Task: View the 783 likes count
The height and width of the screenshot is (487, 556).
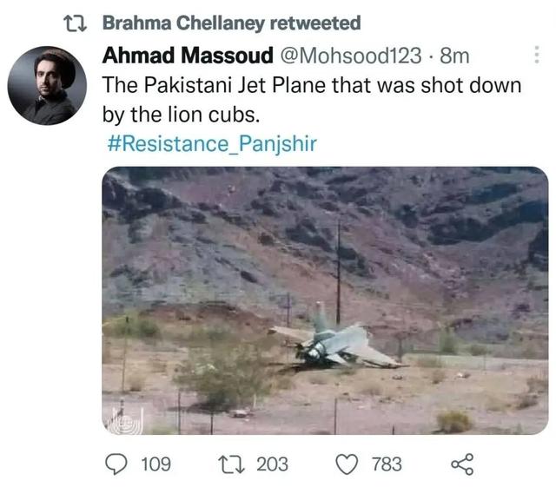Action: (x=387, y=464)
